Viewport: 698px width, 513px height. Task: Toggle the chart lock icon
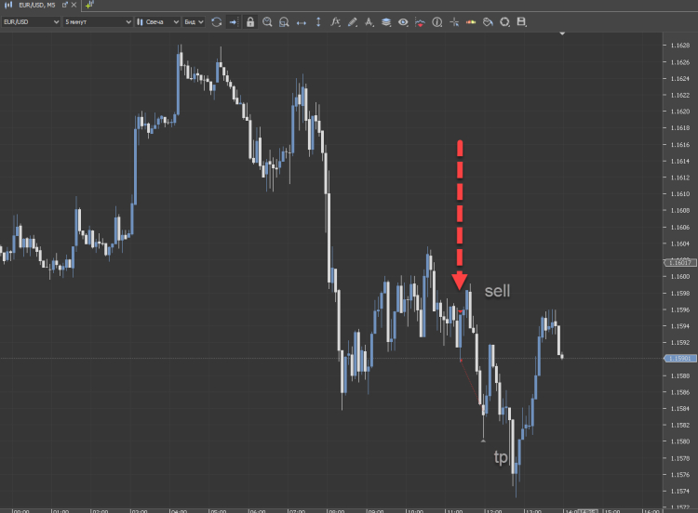250,21
